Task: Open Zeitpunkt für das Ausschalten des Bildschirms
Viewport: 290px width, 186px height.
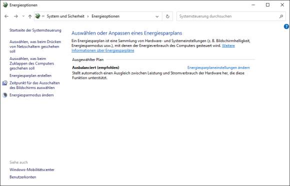Action: [35, 85]
